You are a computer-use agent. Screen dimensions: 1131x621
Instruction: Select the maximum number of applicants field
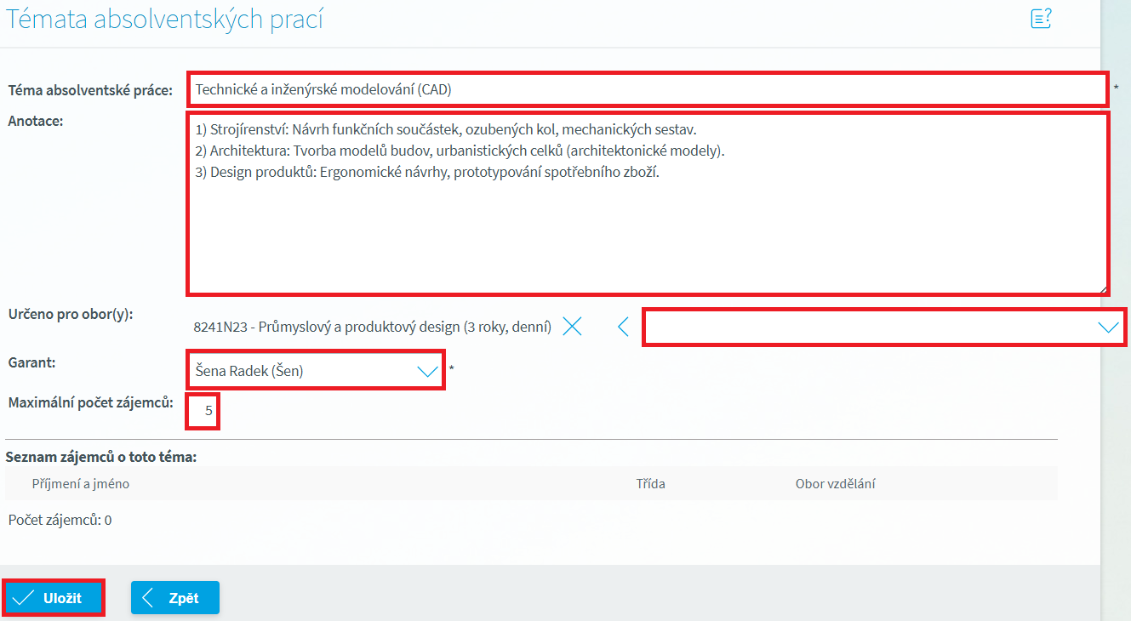203,411
